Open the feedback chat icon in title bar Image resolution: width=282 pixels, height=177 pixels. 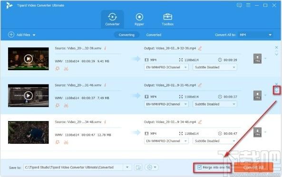click(x=239, y=5)
